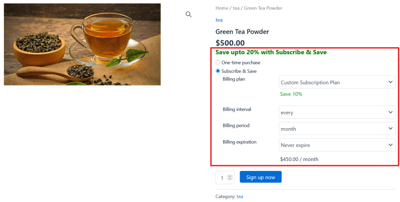Click the $500.00 product price

coord(230,43)
